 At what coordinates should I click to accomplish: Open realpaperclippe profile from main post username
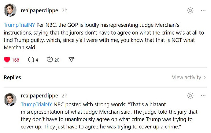pos(39,10)
